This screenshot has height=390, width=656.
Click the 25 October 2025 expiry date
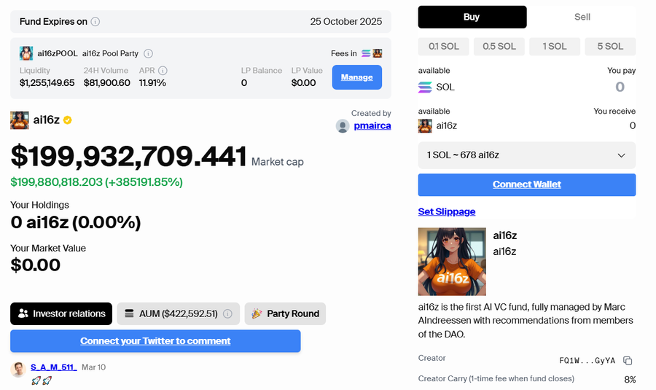[346, 22]
